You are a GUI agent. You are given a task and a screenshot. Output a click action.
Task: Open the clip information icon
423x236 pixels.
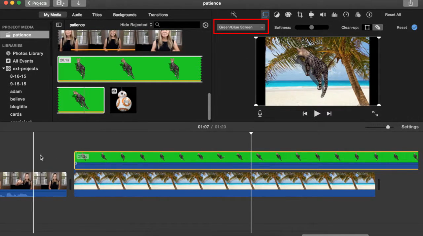pyautogui.click(x=369, y=15)
